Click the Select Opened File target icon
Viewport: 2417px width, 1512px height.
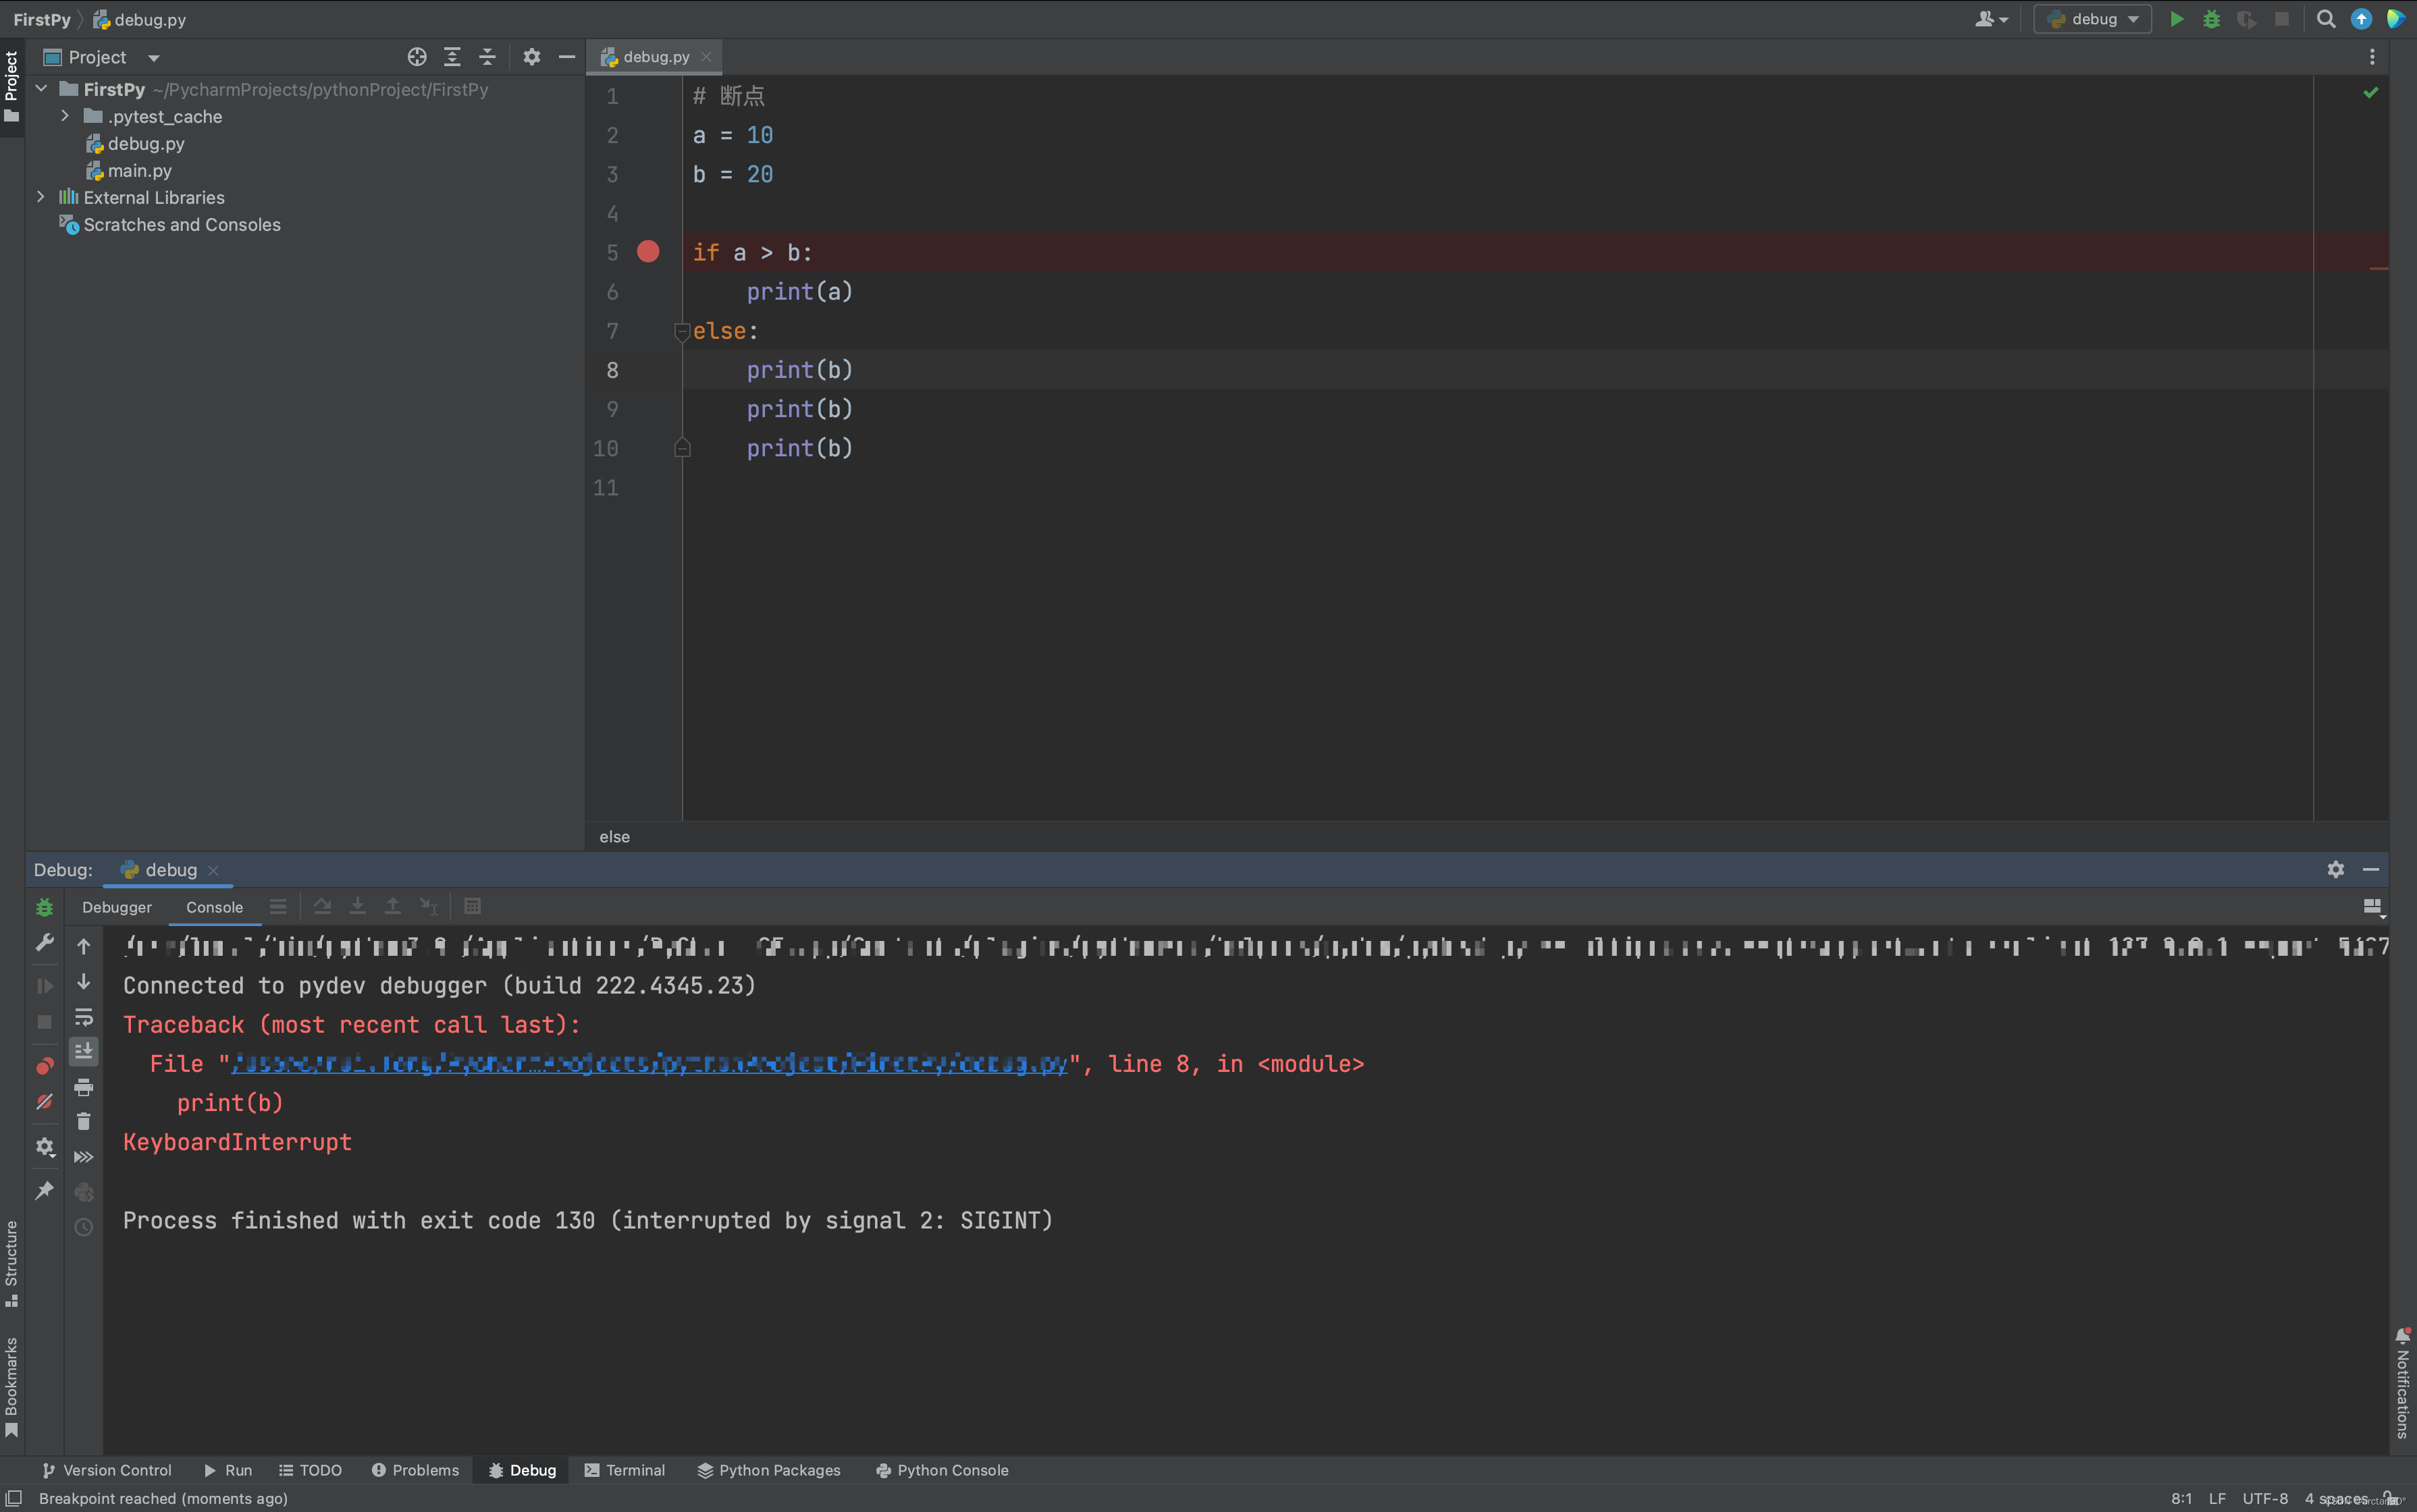click(417, 57)
